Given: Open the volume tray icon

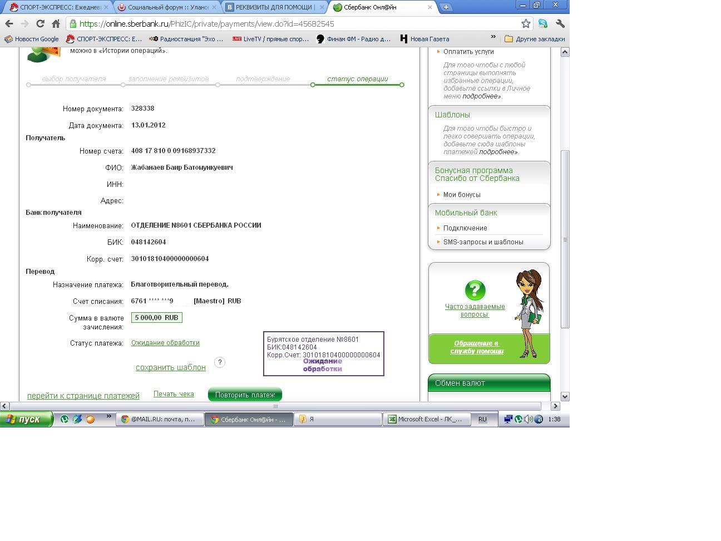Looking at the screenshot, I should coord(529,419).
